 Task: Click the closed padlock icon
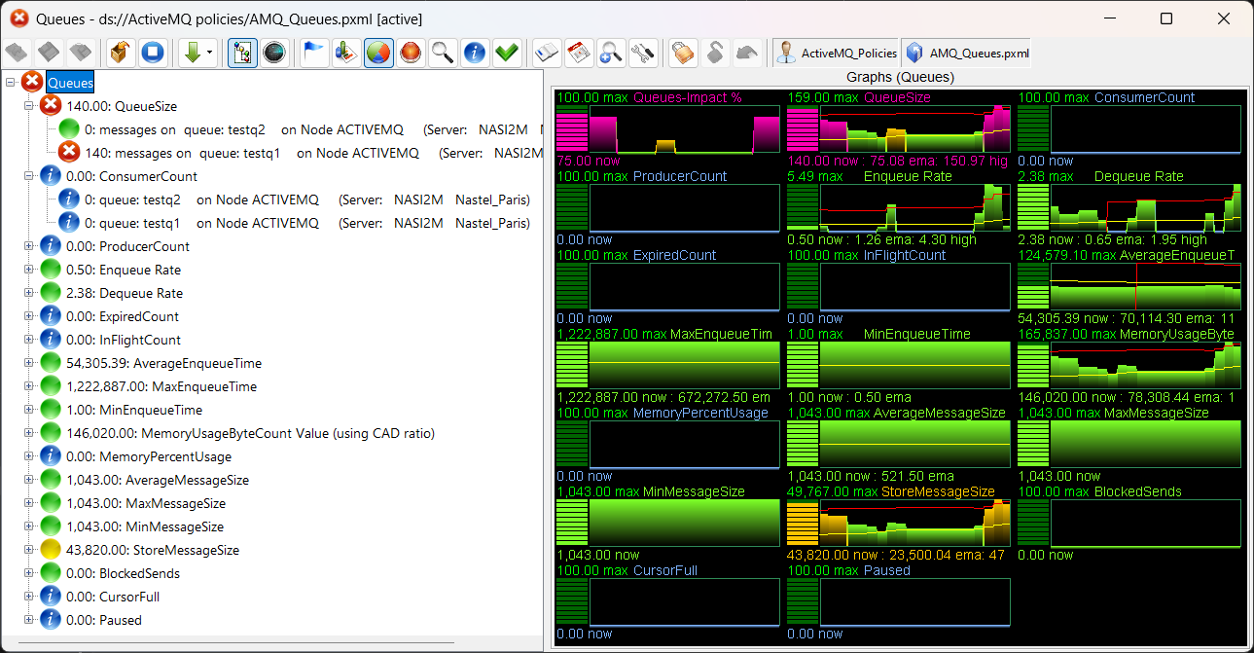tap(683, 53)
